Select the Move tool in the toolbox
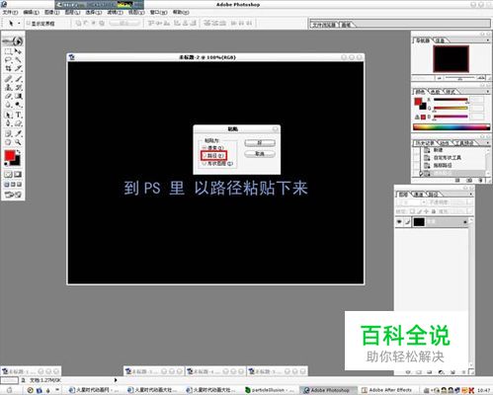This screenshot has width=493, height=395. tap(18, 51)
